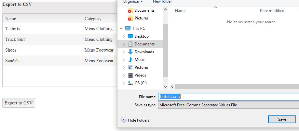Select the Desktop folder icon

coord(130,36)
